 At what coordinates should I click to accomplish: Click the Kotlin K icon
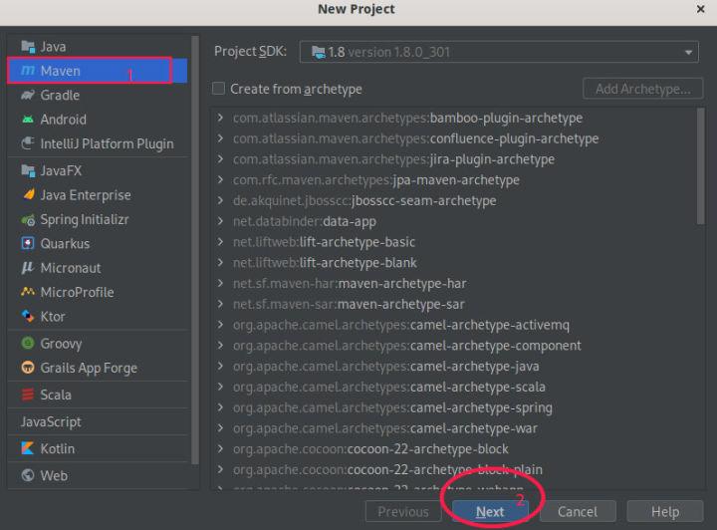pyautogui.click(x=28, y=448)
